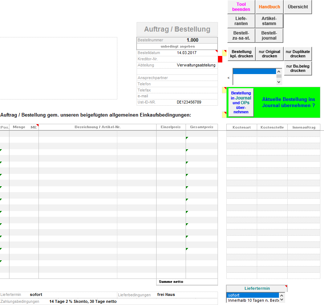Select 'sofort' in the Liefertermin list
The height and width of the screenshot is (305, 324).
tap(253, 295)
